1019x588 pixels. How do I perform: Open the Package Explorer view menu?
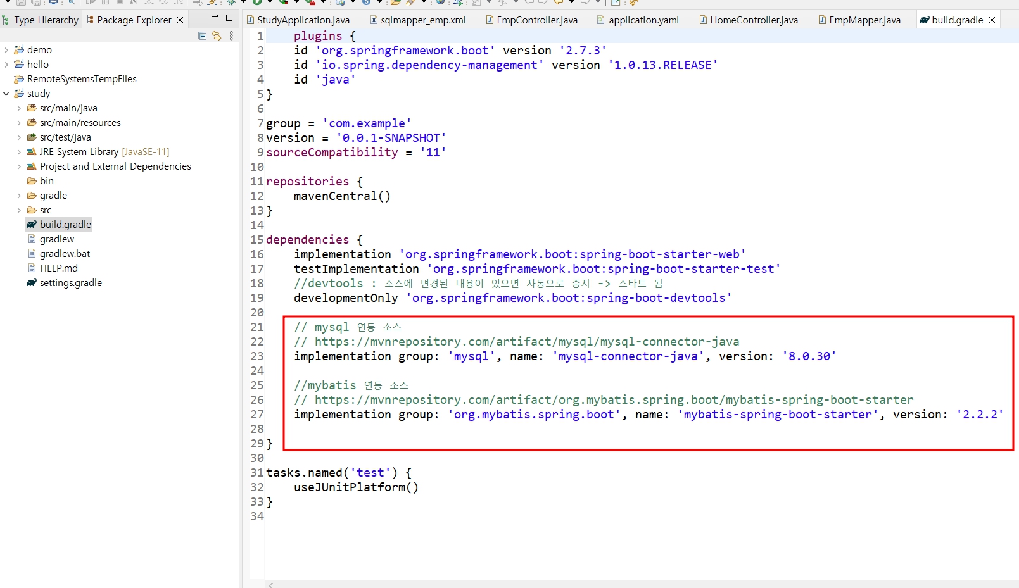pos(231,36)
